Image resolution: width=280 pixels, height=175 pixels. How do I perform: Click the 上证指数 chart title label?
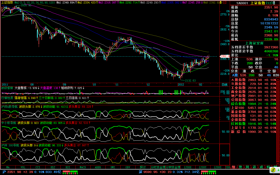pos(7,2)
